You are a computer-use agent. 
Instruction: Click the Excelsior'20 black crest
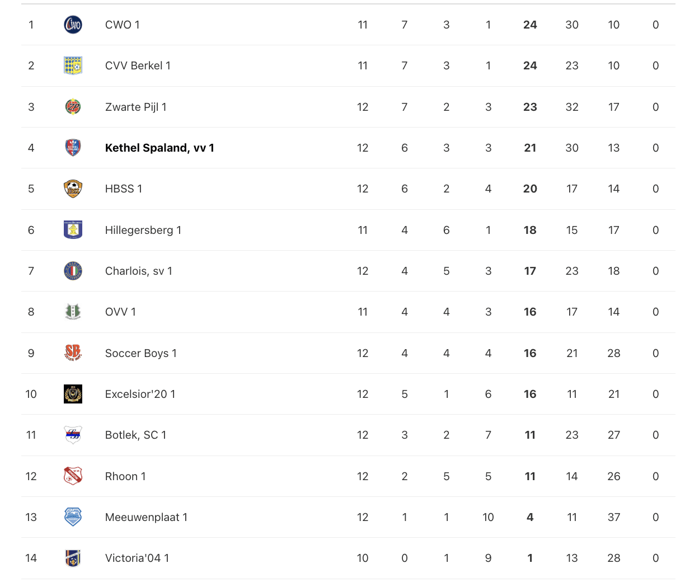(x=73, y=394)
